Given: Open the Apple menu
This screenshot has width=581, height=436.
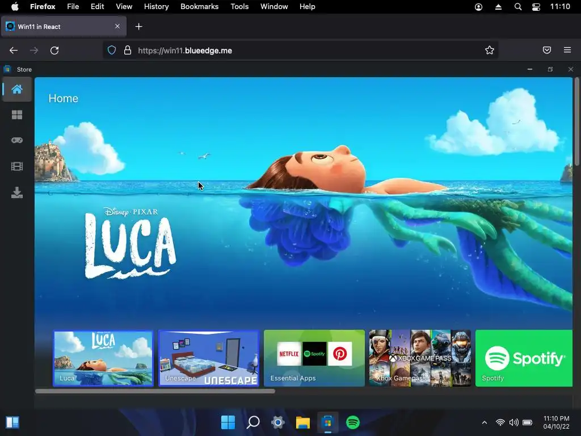Looking at the screenshot, I should [15, 7].
